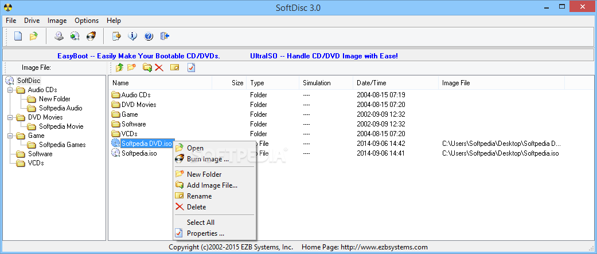This screenshot has width=597, height=254.
Task: Choose Select All from the context menu
Action: 214,223
